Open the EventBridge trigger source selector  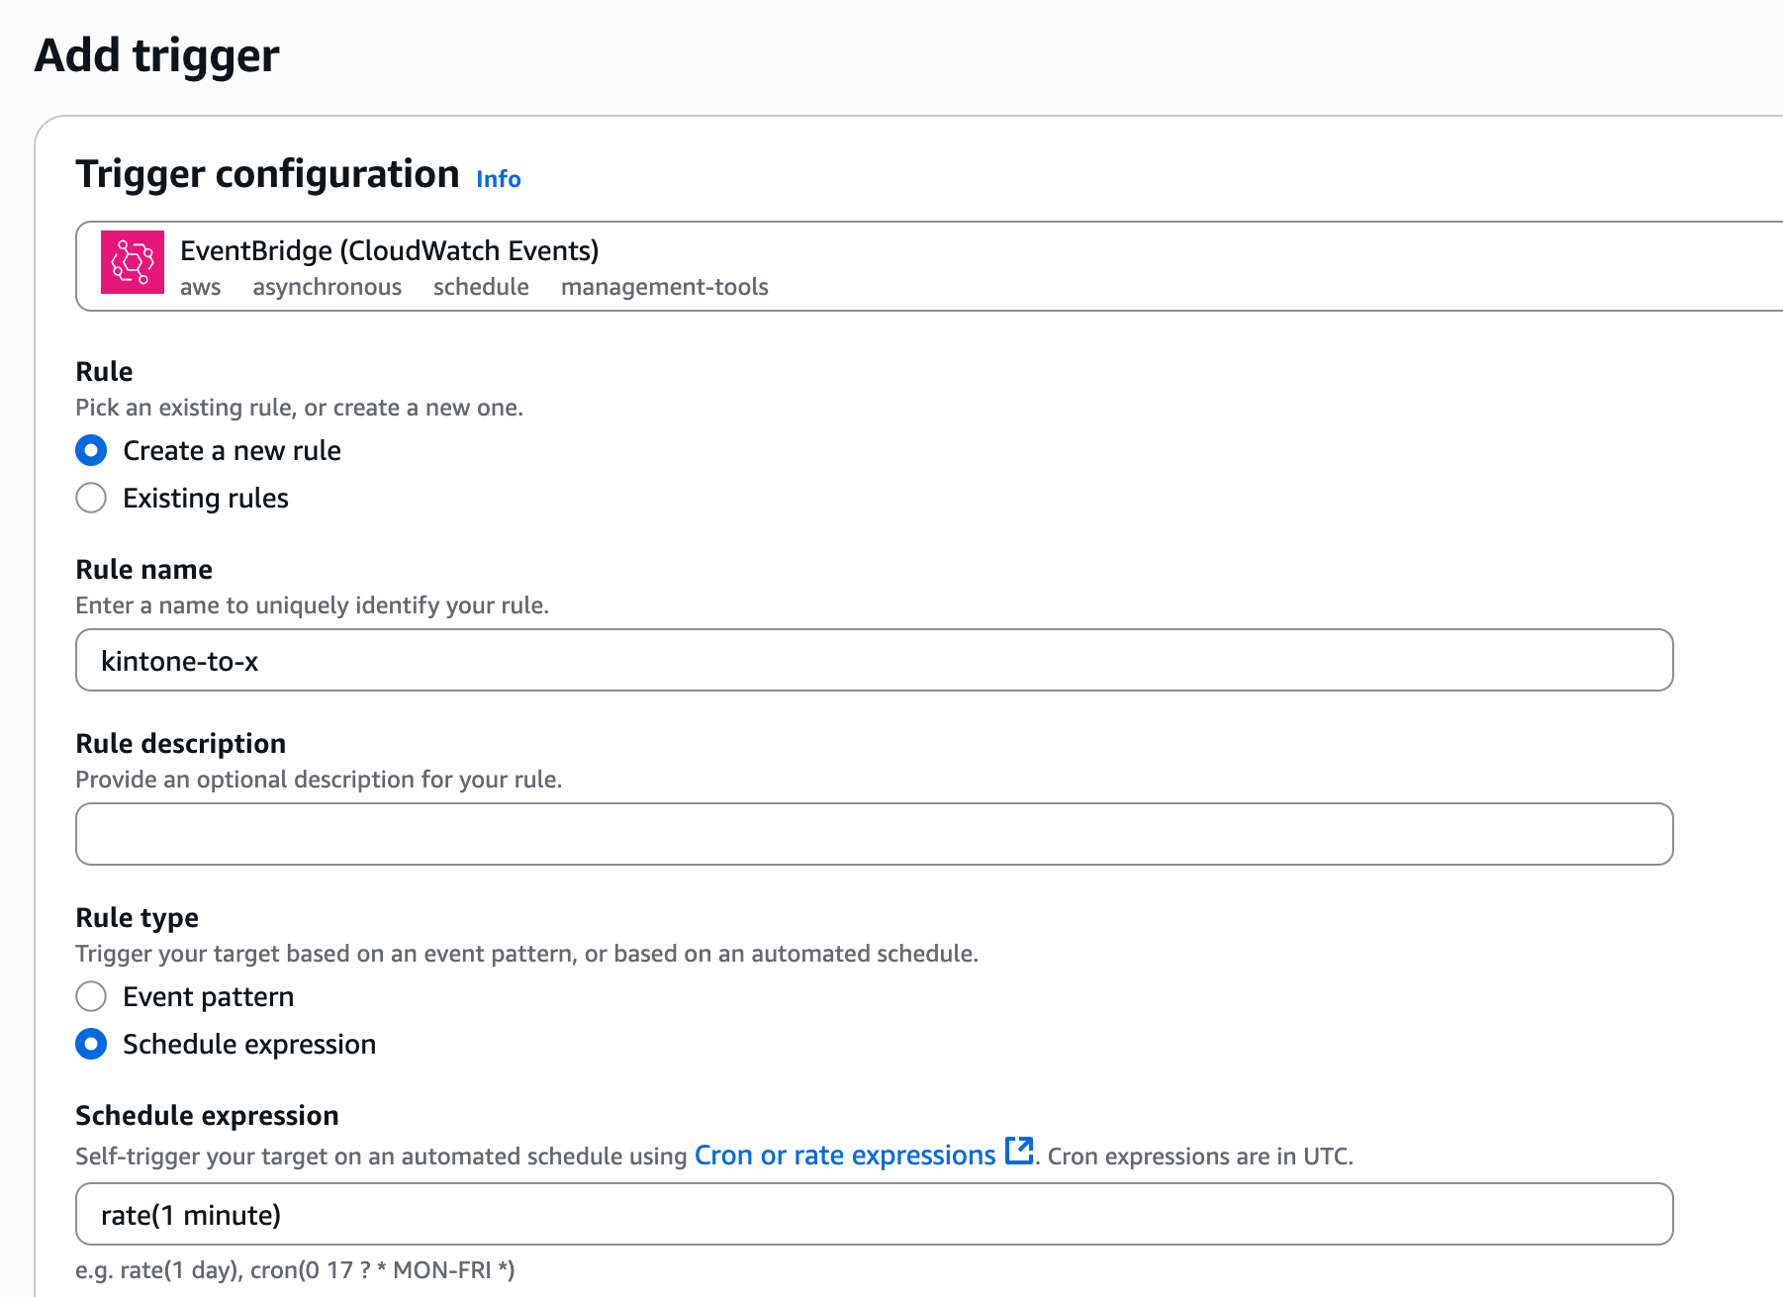point(891,265)
